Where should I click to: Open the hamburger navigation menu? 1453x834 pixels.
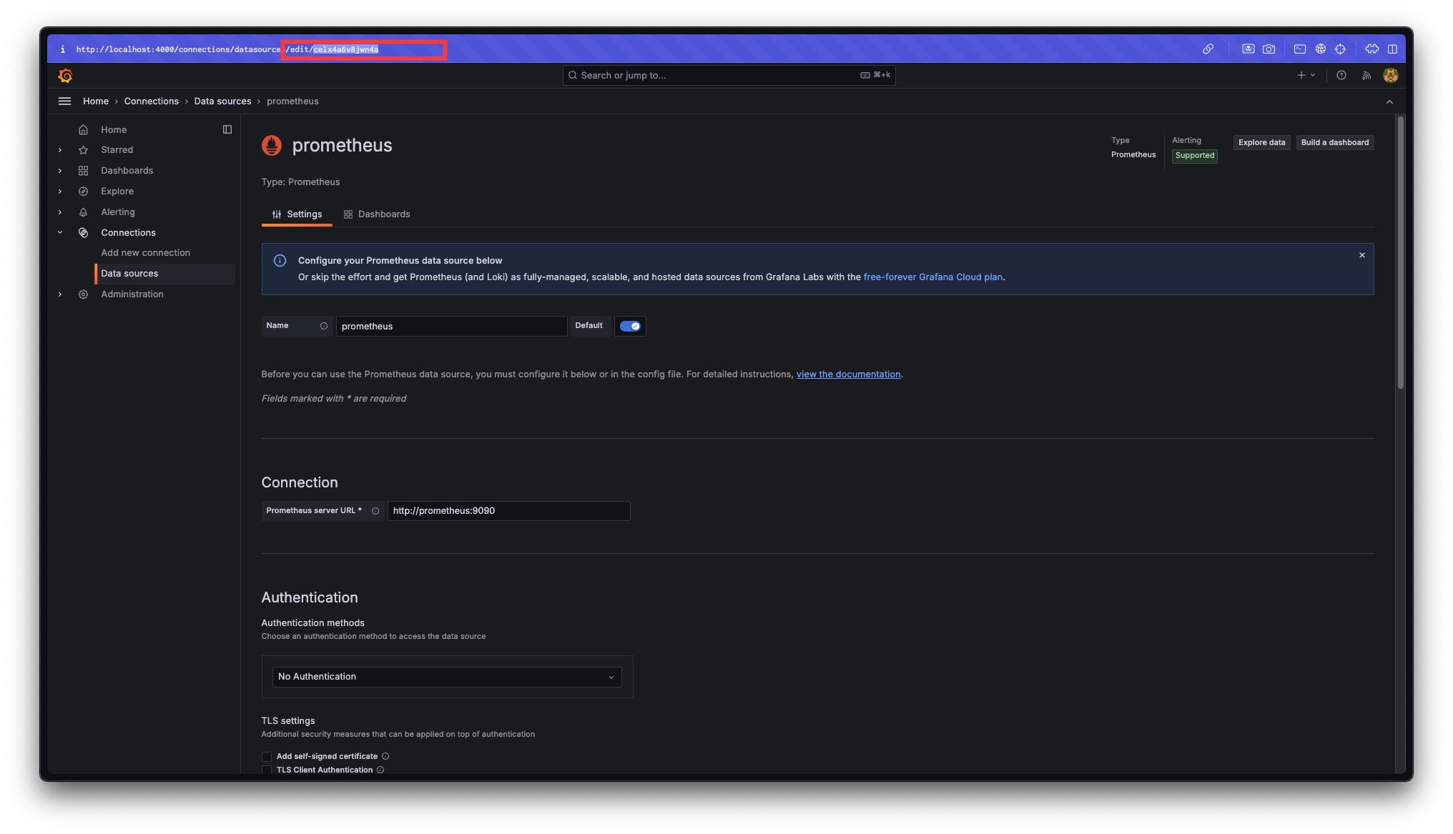pos(64,101)
